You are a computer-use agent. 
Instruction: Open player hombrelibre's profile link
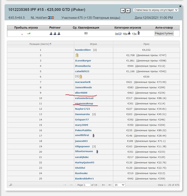(83, 50)
